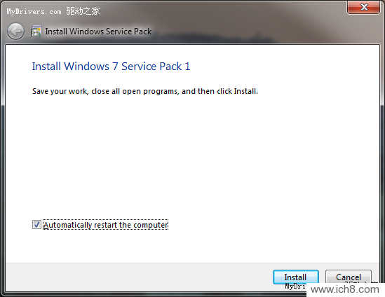Select the 'Install Windows 7 Service Pack 1' heading

[x=111, y=67]
